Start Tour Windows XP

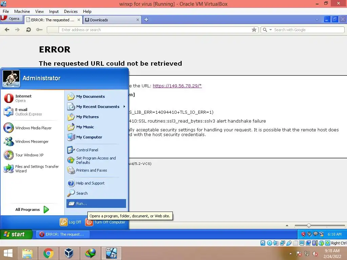[32, 155]
